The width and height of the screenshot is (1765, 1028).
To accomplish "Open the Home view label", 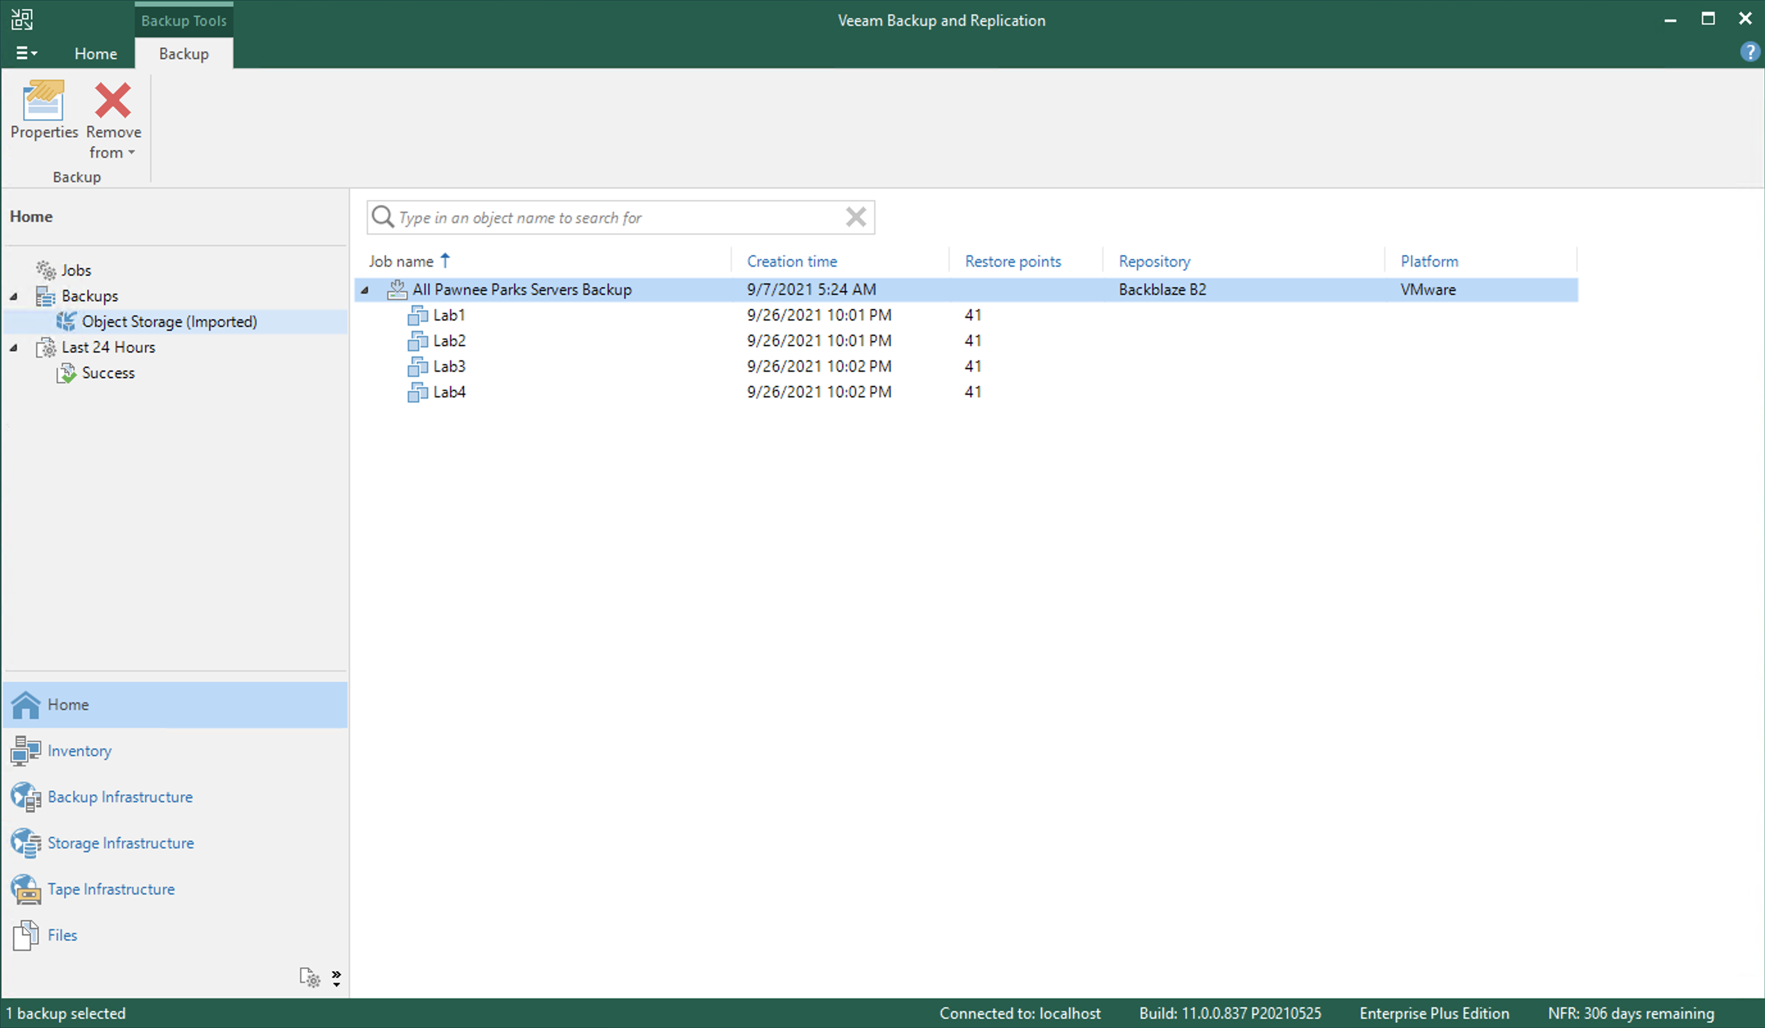I will pyautogui.click(x=68, y=705).
